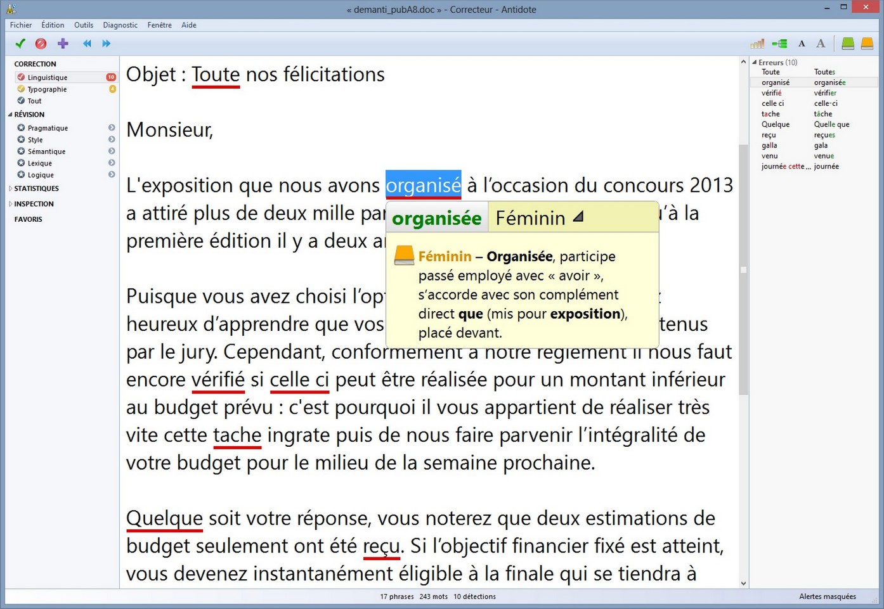Select the 'venu → venue' error row

[x=814, y=156]
